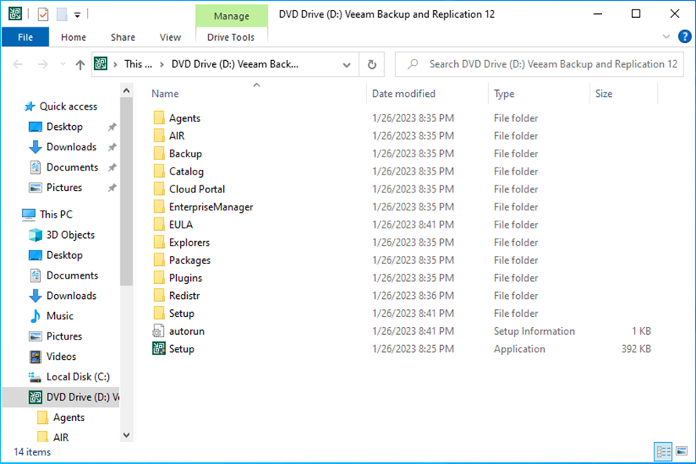
Task: Click the 392 KB size of Setup application
Action: (636, 349)
